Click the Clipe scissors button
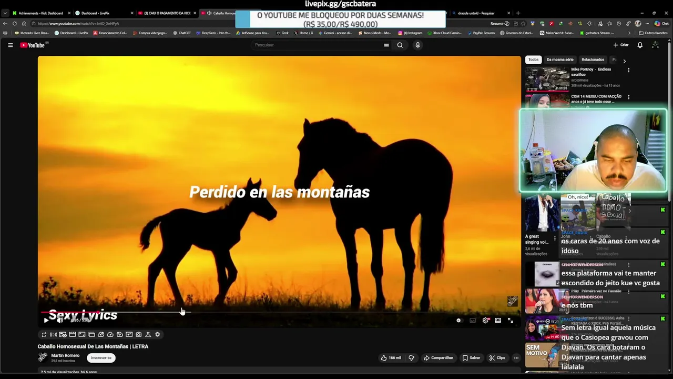This screenshot has width=673, height=379. [497, 358]
